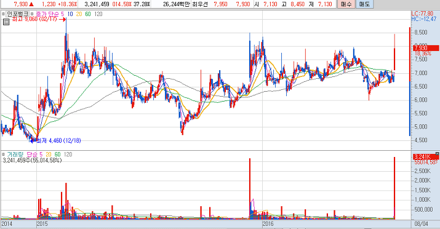This screenshot has width=440, height=229.
Task: Click the HC:-12.47 indicator
Action: [x=424, y=19]
